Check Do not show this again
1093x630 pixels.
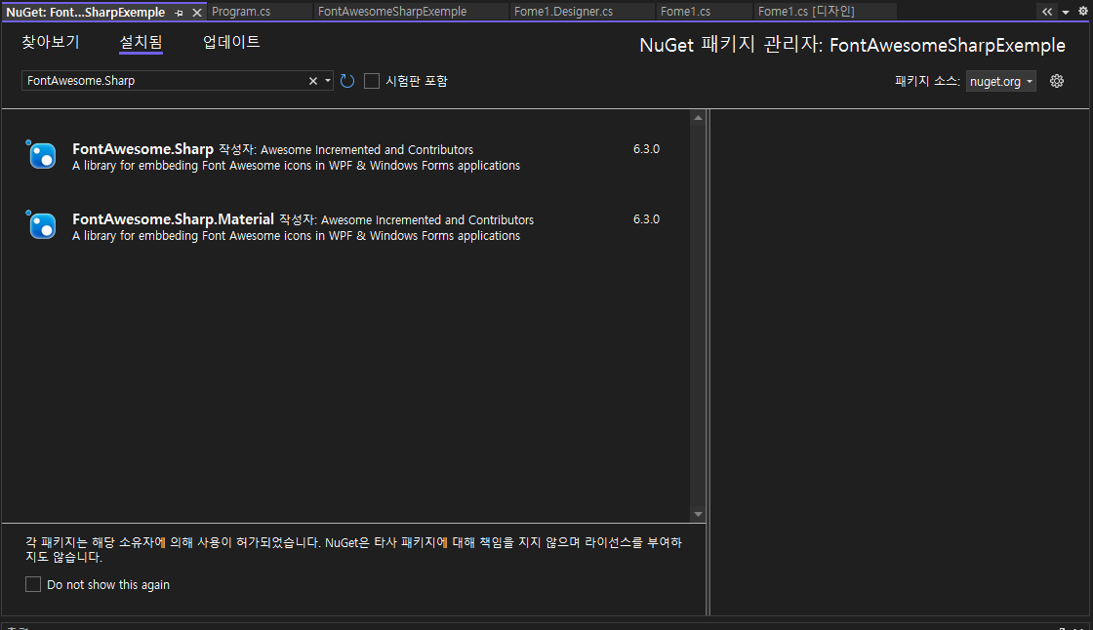click(x=33, y=584)
